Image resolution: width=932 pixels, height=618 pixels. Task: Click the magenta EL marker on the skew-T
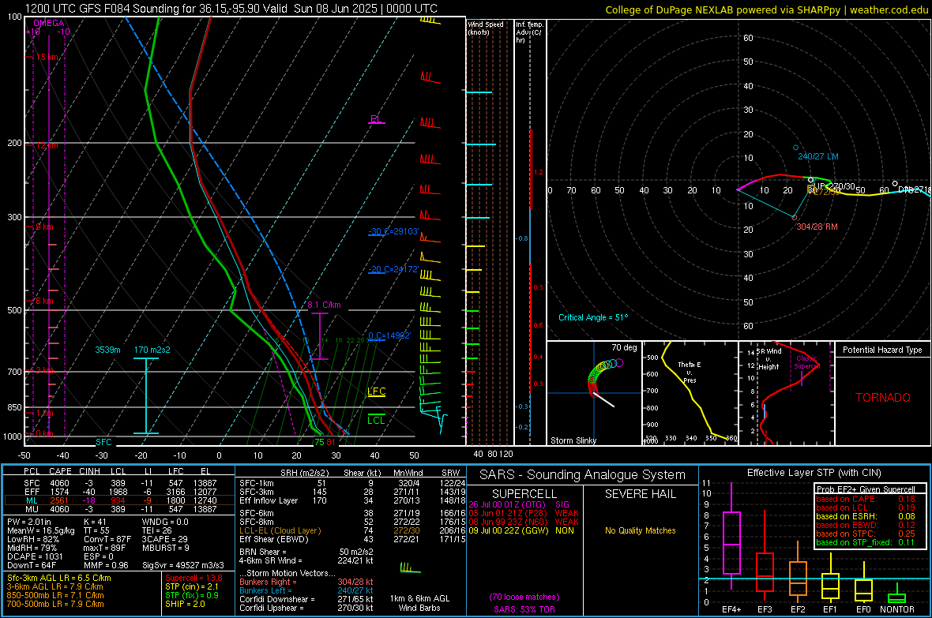pyautogui.click(x=376, y=119)
